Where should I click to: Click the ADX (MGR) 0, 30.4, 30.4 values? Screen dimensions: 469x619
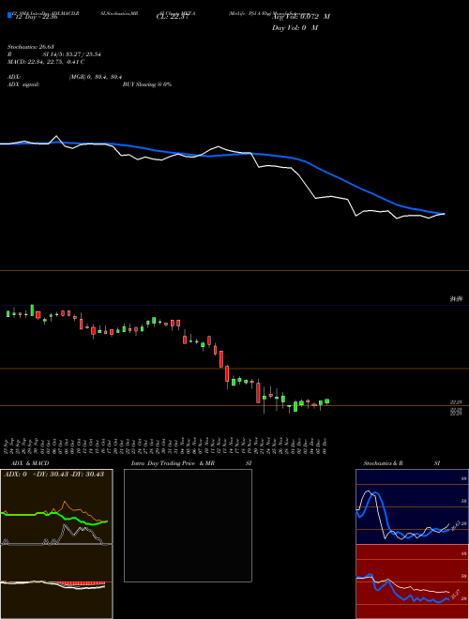[96, 77]
